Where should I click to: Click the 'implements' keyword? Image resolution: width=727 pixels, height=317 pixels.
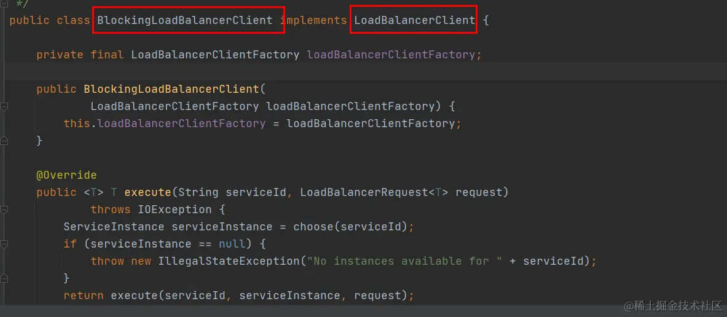pos(313,20)
